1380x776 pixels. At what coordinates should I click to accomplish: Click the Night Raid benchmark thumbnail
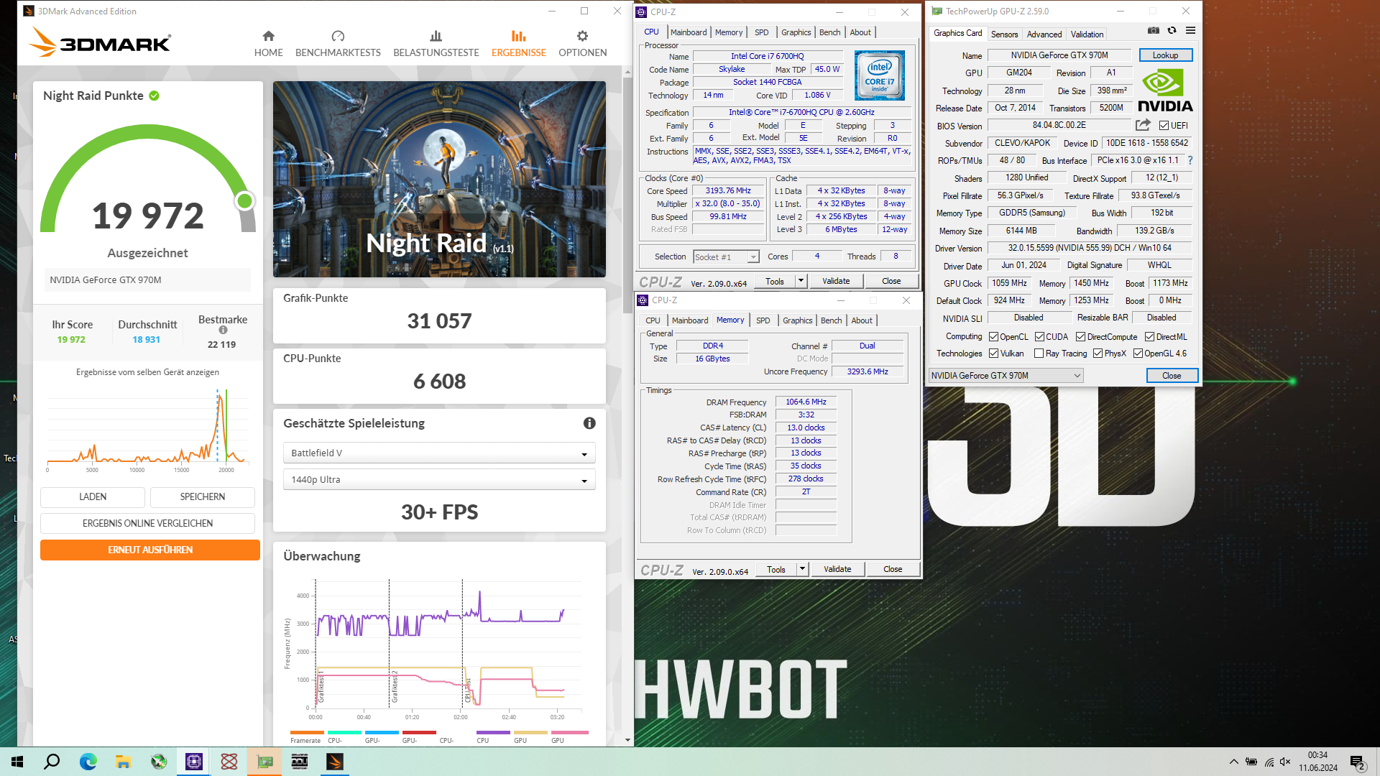[x=439, y=179]
